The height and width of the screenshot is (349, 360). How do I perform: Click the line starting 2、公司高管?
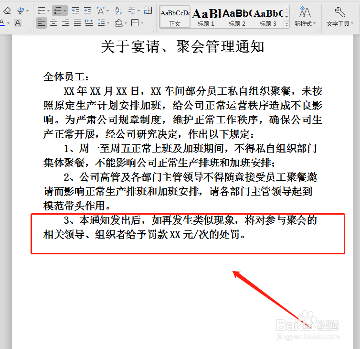click(191, 177)
